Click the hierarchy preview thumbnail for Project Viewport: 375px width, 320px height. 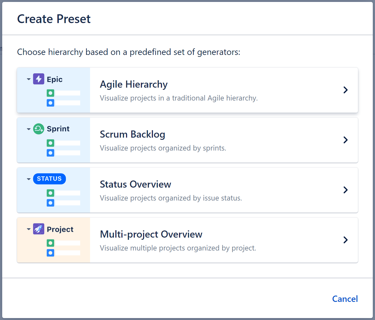(x=54, y=240)
